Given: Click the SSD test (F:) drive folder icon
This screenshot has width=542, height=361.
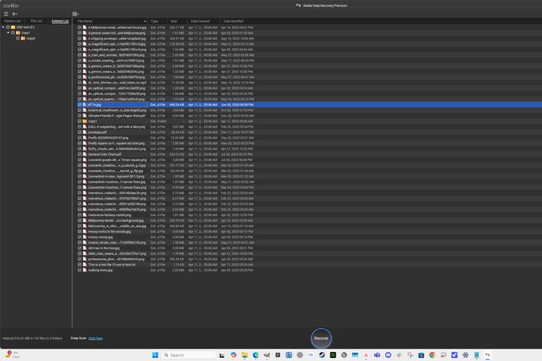Looking at the screenshot, I should 13,27.
